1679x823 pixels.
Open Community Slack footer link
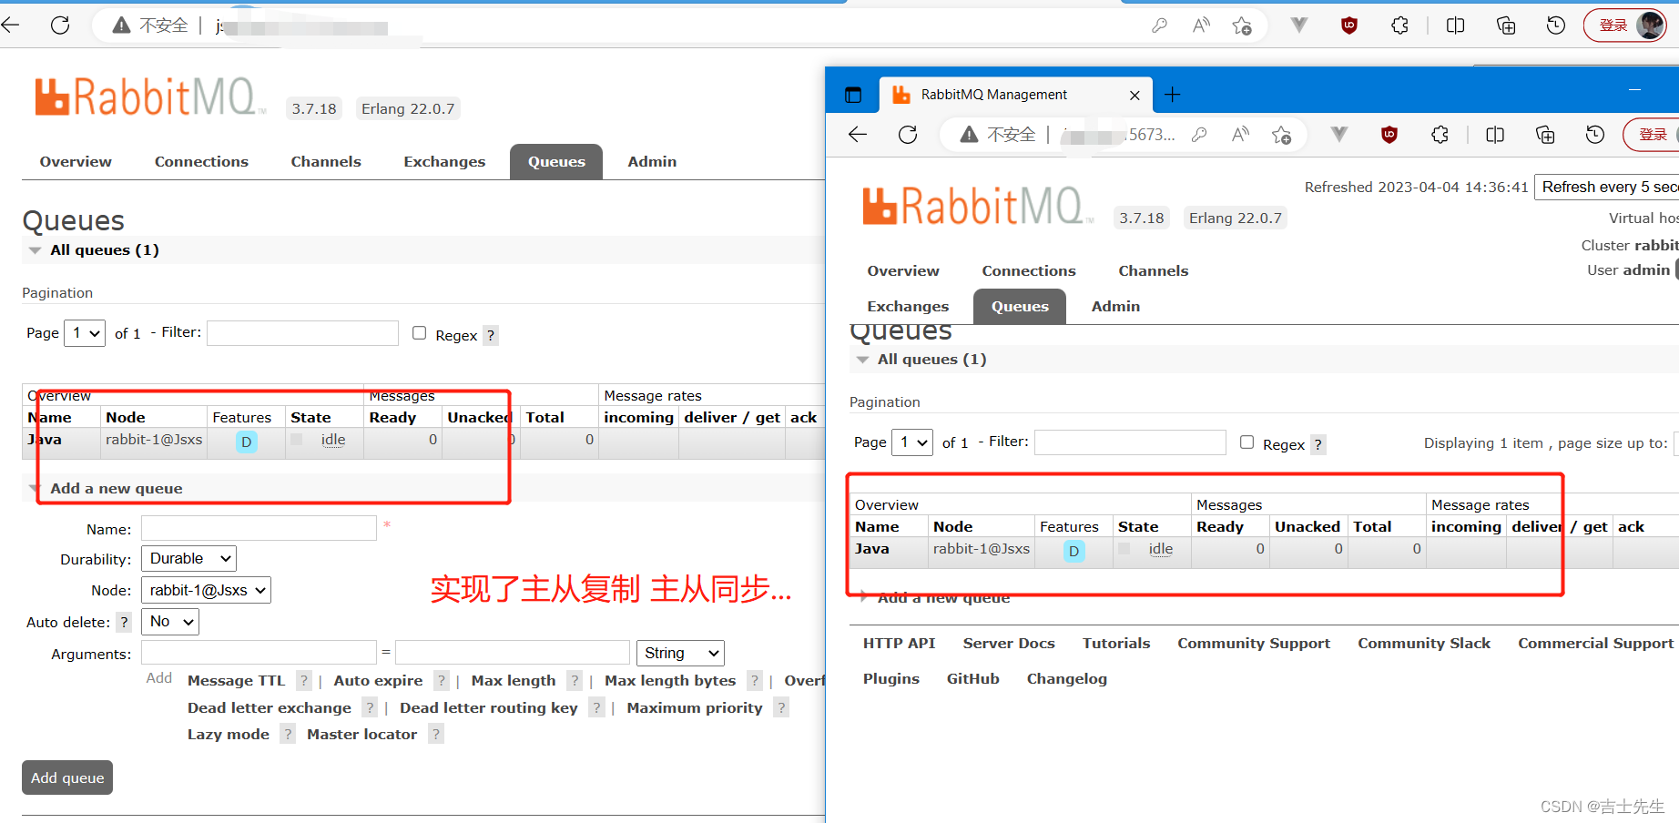1424,643
